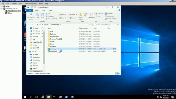Image resolution: width=176 pixels, height=99 pixels.
Task: Open the Copy to dropdown
Action: click(63, 18)
